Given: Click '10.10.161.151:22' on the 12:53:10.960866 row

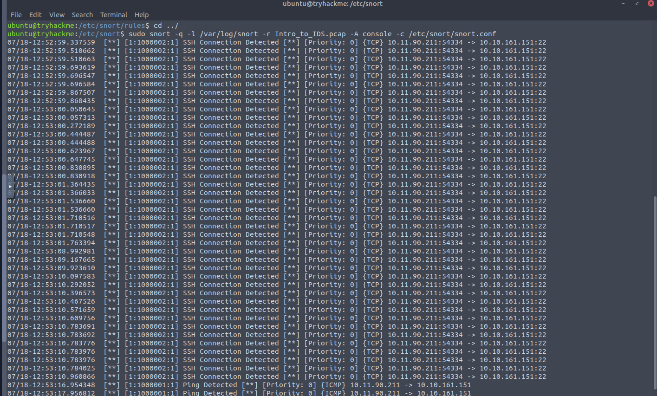Looking at the screenshot, I should coord(513,377).
